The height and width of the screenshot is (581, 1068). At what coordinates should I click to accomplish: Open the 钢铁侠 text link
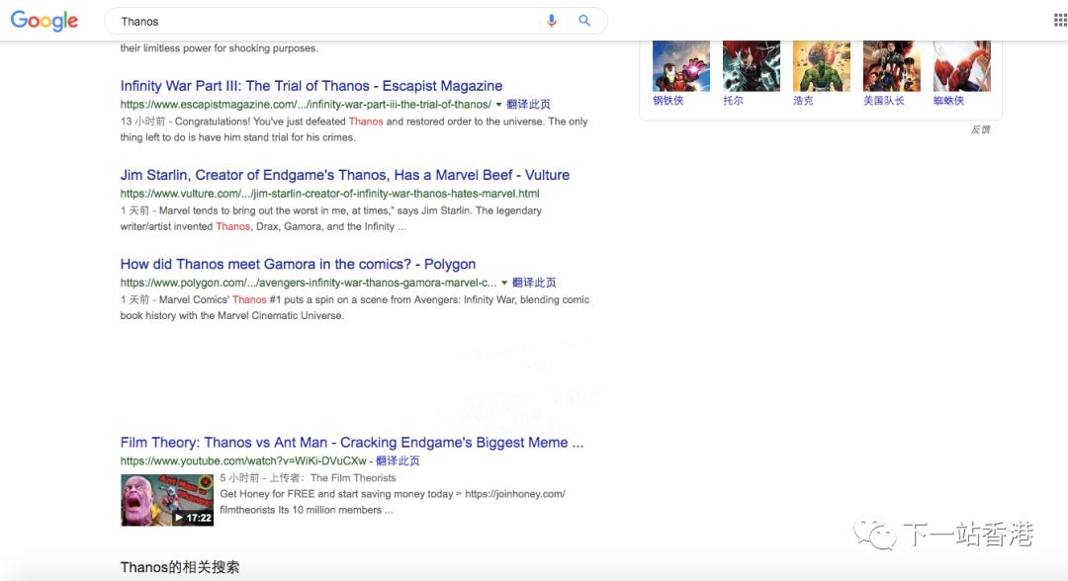click(x=668, y=101)
